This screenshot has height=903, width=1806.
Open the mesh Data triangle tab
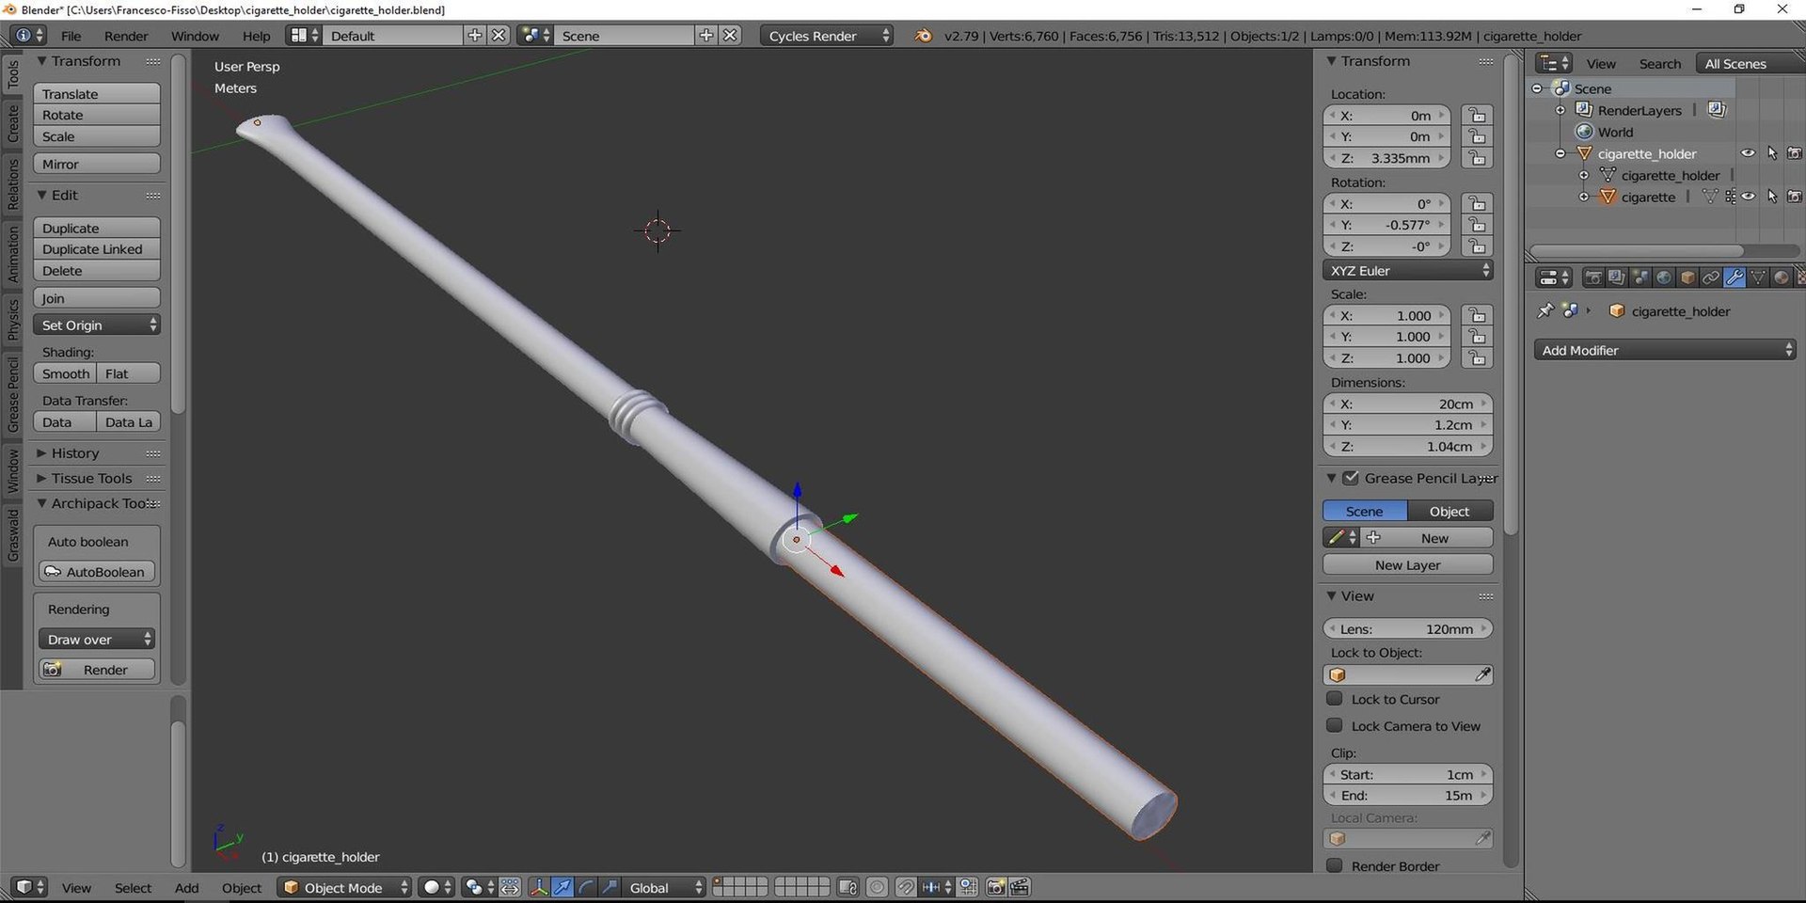pos(1757,277)
